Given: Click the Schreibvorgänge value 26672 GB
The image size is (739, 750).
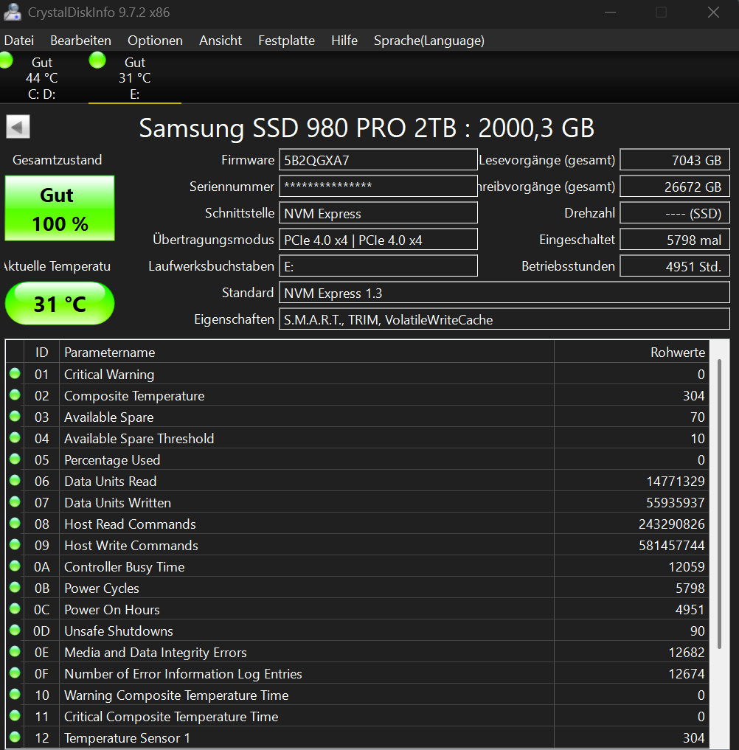Looking at the screenshot, I should coord(675,187).
